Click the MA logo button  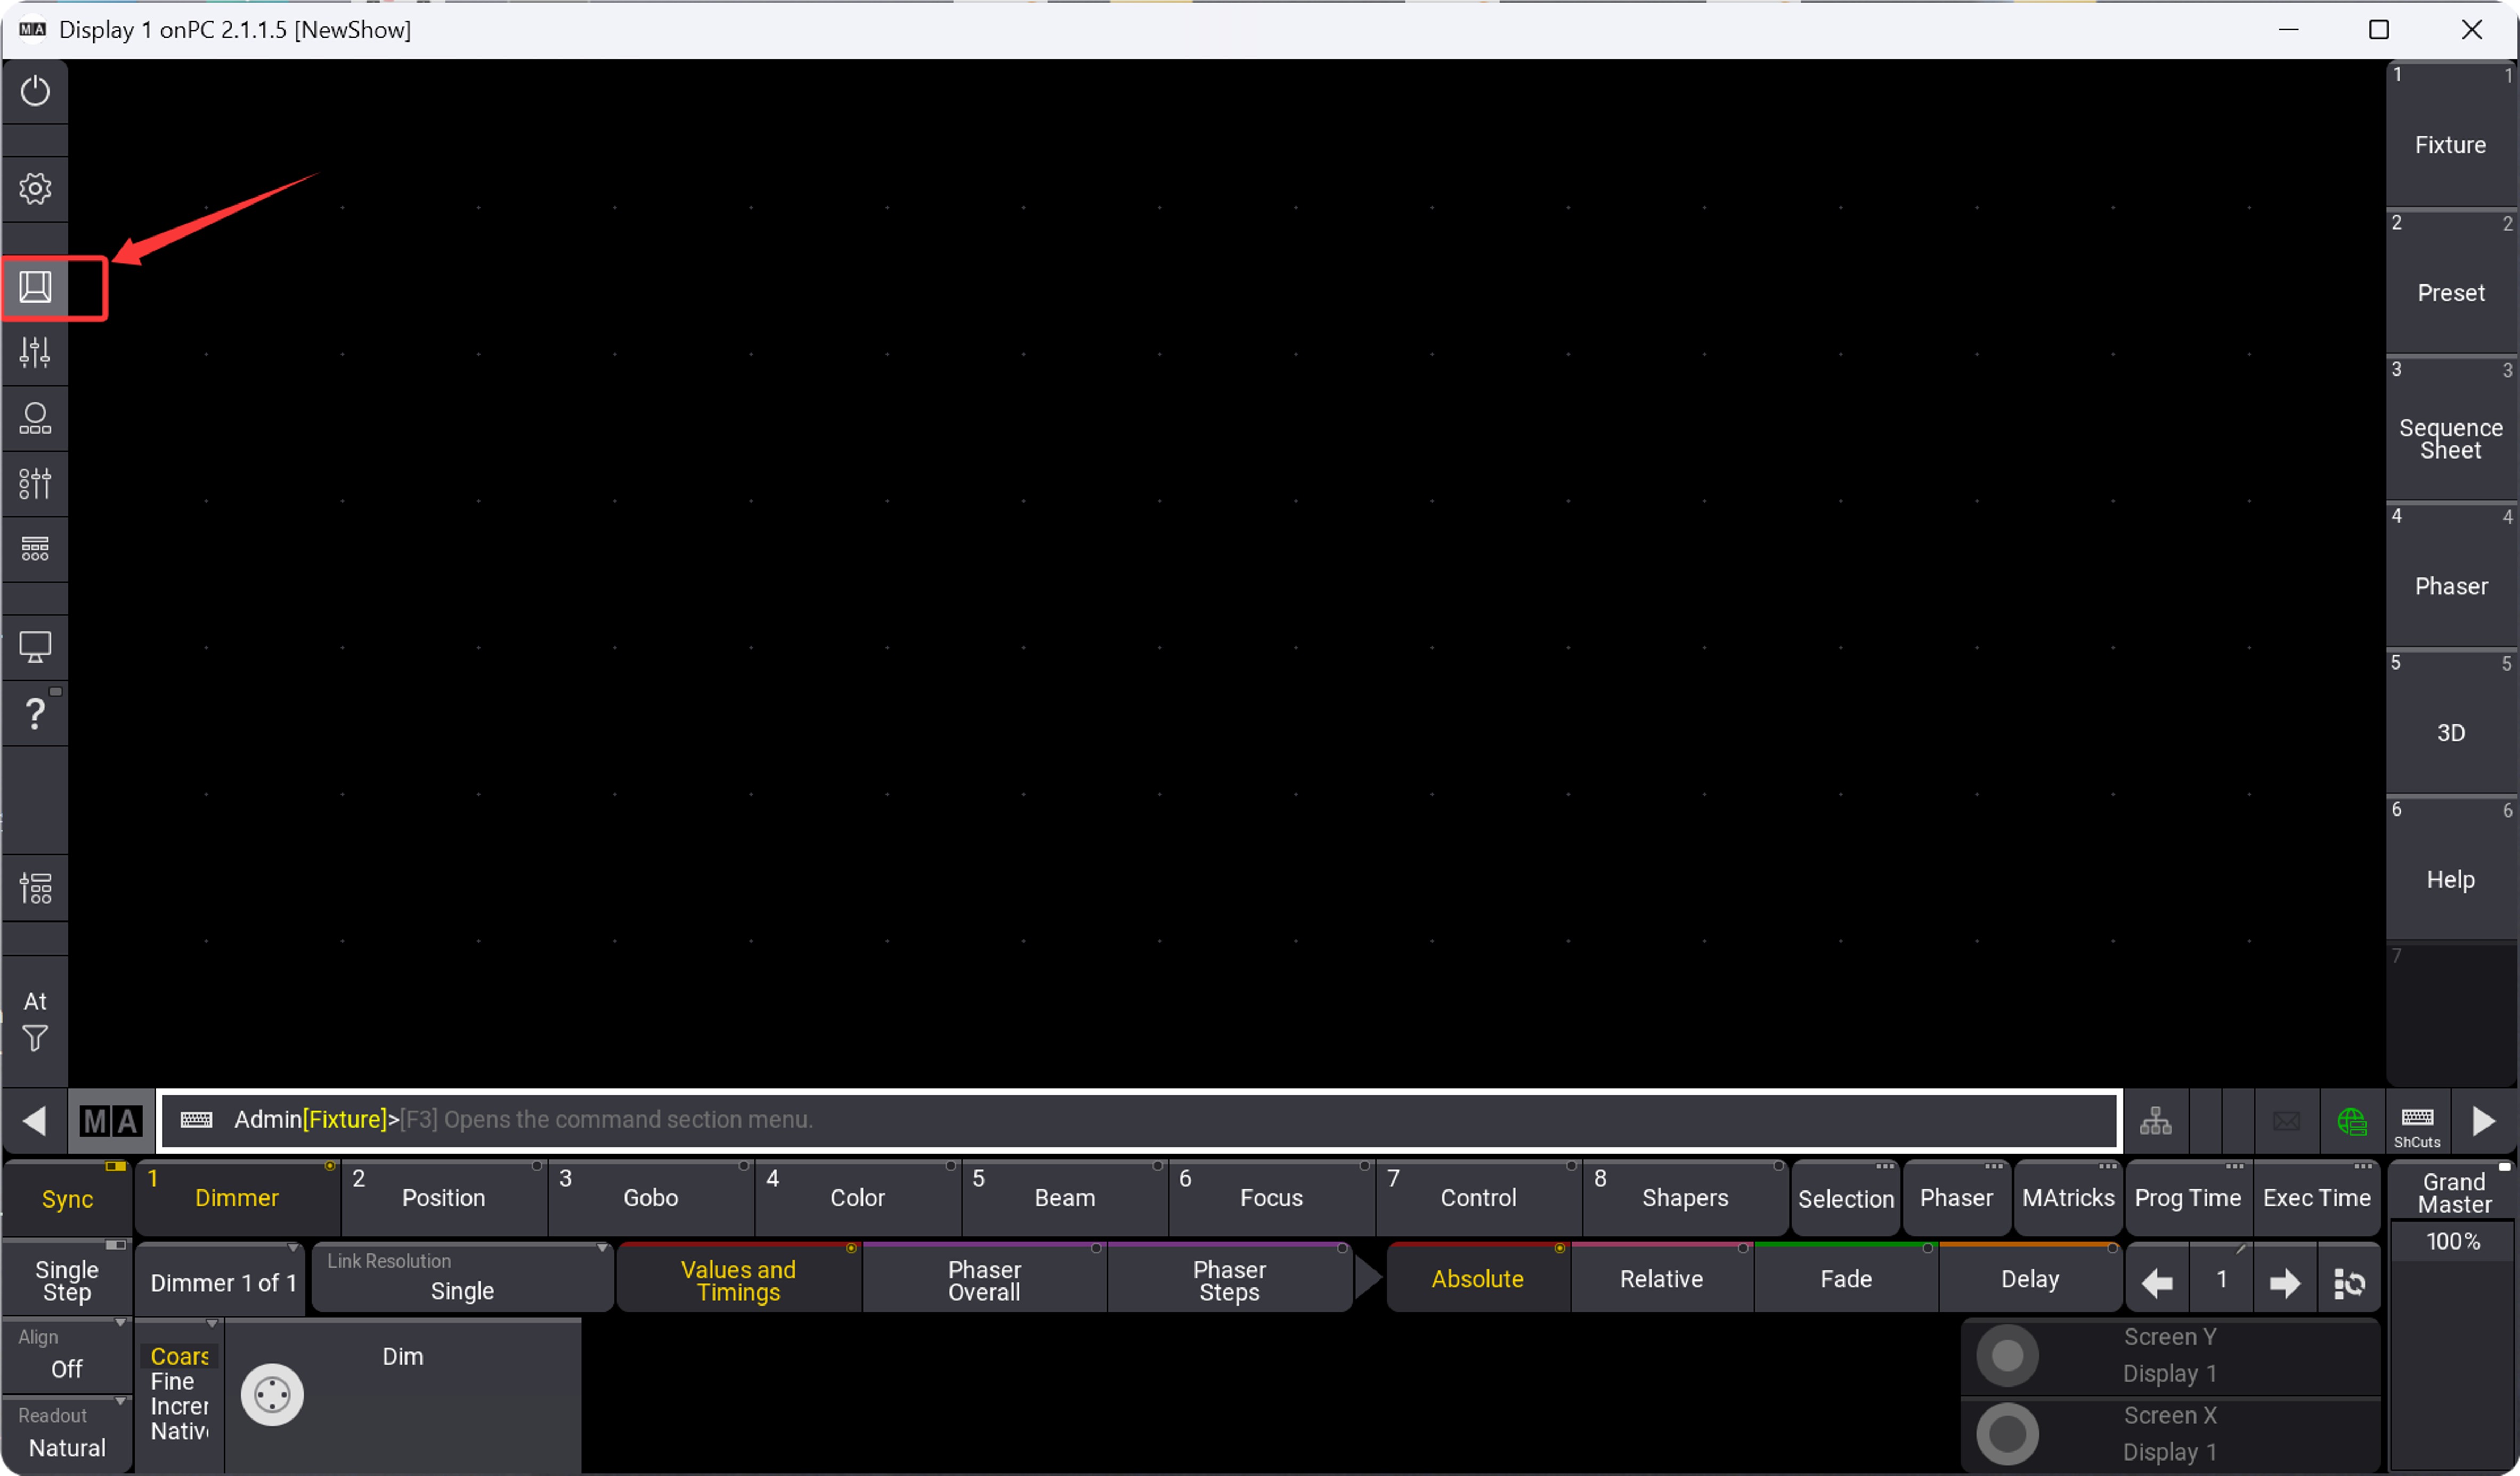pos(111,1120)
